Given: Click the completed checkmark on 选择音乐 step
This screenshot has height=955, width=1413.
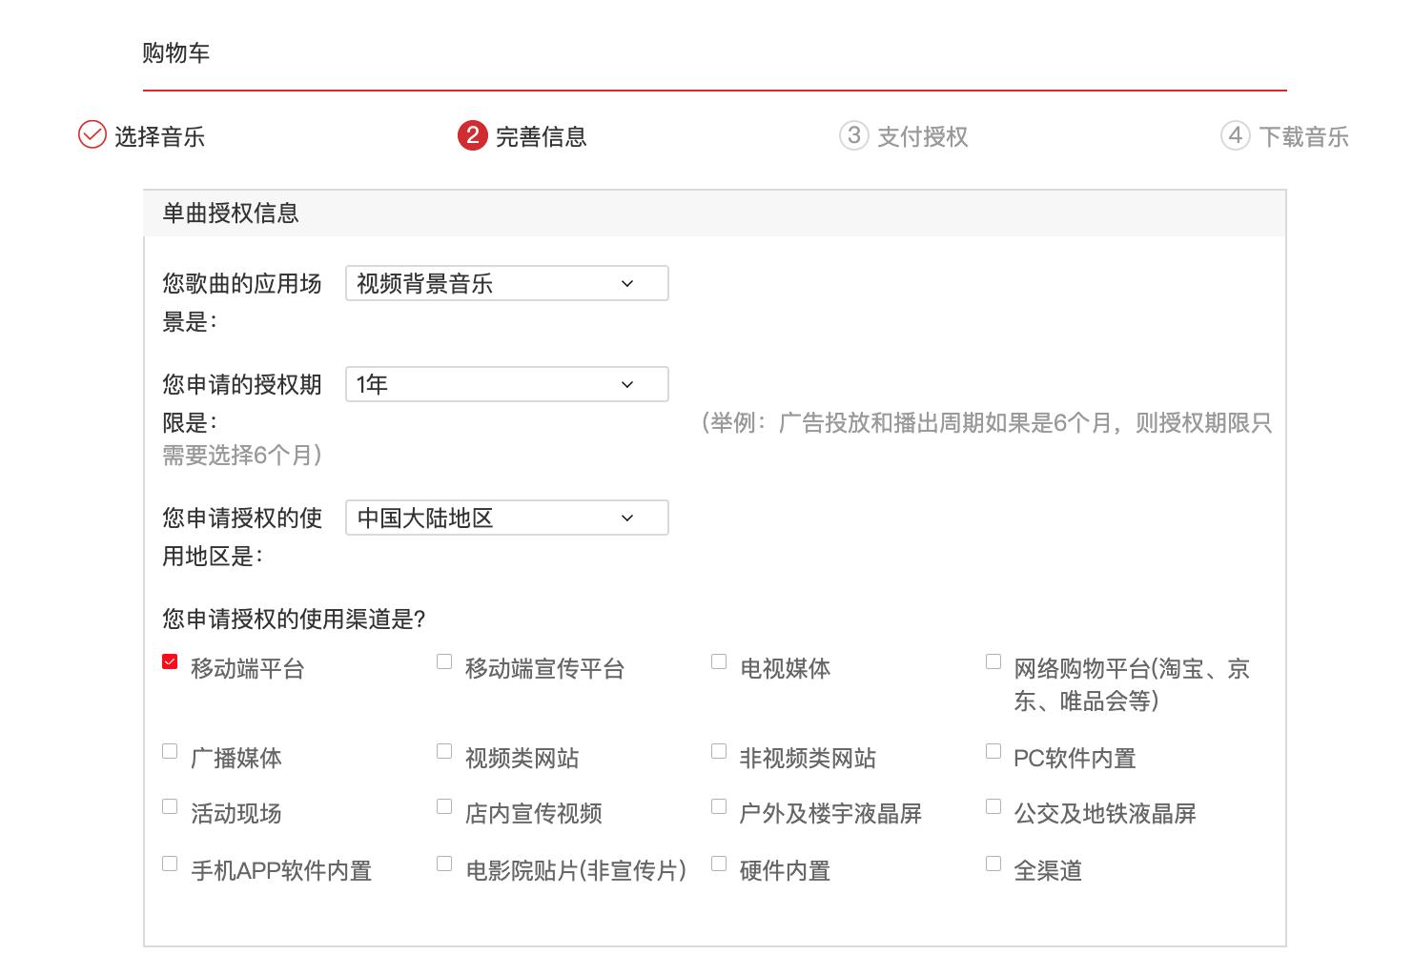Looking at the screenshot, I should (91, 135).
